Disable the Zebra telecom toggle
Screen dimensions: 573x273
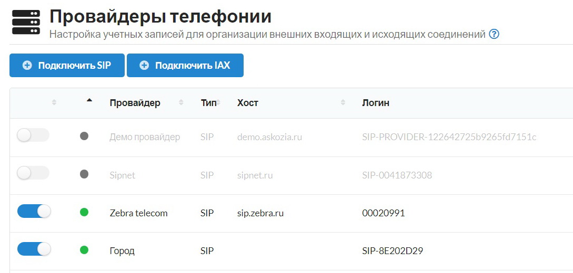[34, 212]
